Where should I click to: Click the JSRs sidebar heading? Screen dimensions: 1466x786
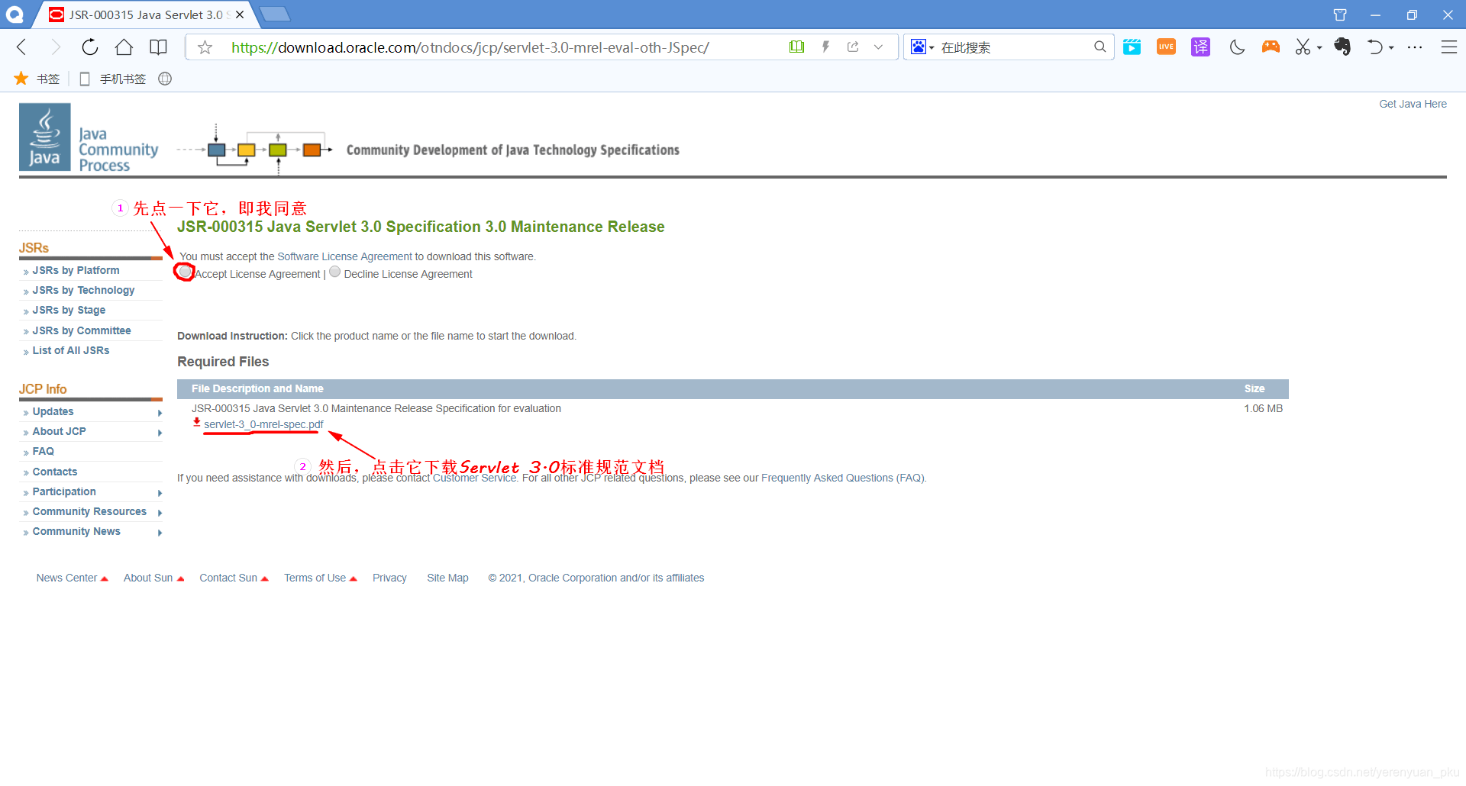click(x=34, y=248)
